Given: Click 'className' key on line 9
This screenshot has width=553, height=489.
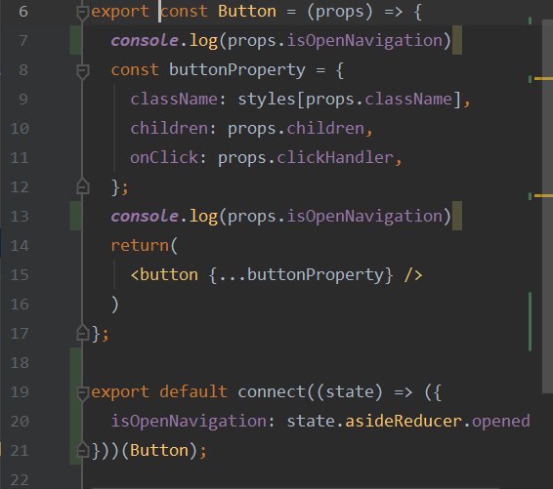Looking at the screenshot, I should pyautogui.click(x=174, y=99).
